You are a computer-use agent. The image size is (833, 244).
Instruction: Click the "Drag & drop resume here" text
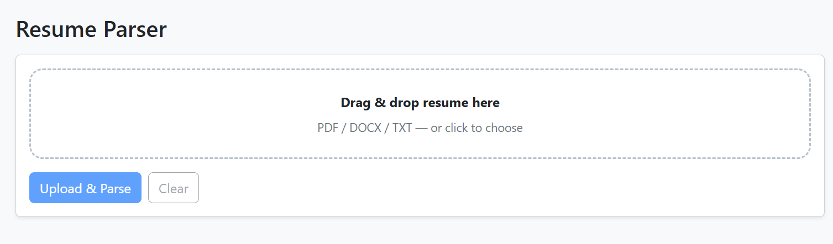420,103
